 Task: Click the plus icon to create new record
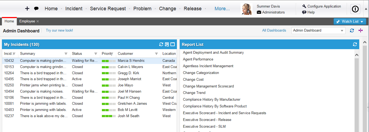coord(27,8)
